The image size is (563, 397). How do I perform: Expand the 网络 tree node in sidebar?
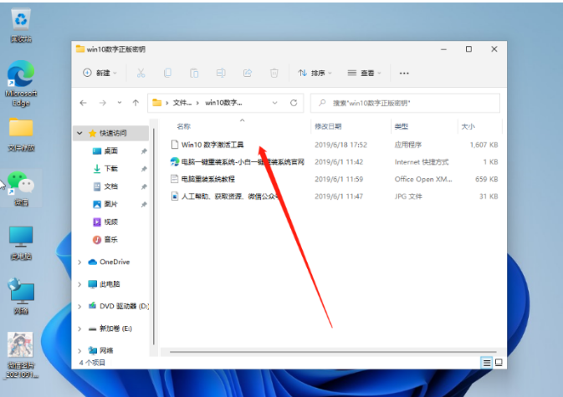(79, 351)
